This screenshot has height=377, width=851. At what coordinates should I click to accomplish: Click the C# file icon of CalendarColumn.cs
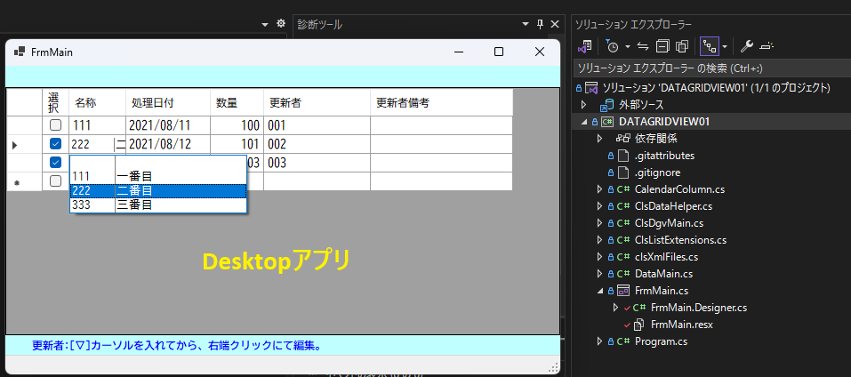[x=622, y=189]
